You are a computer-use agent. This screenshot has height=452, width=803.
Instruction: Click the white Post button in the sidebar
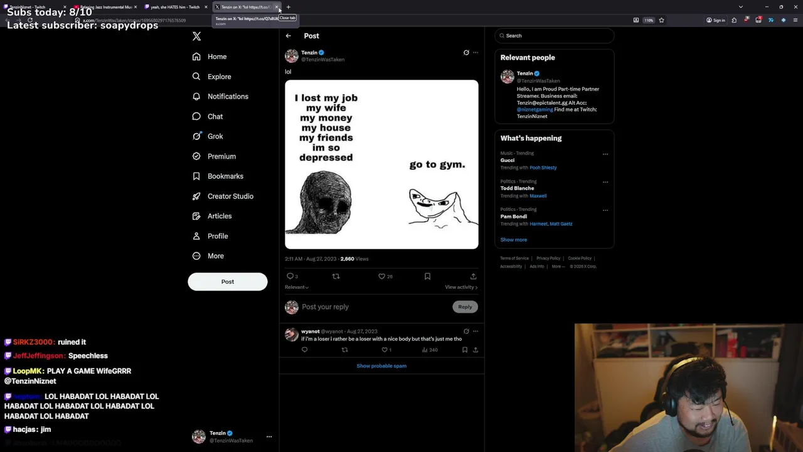tap(228, 282)
